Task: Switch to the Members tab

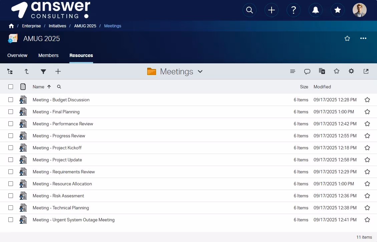Action: pos(48,55)
